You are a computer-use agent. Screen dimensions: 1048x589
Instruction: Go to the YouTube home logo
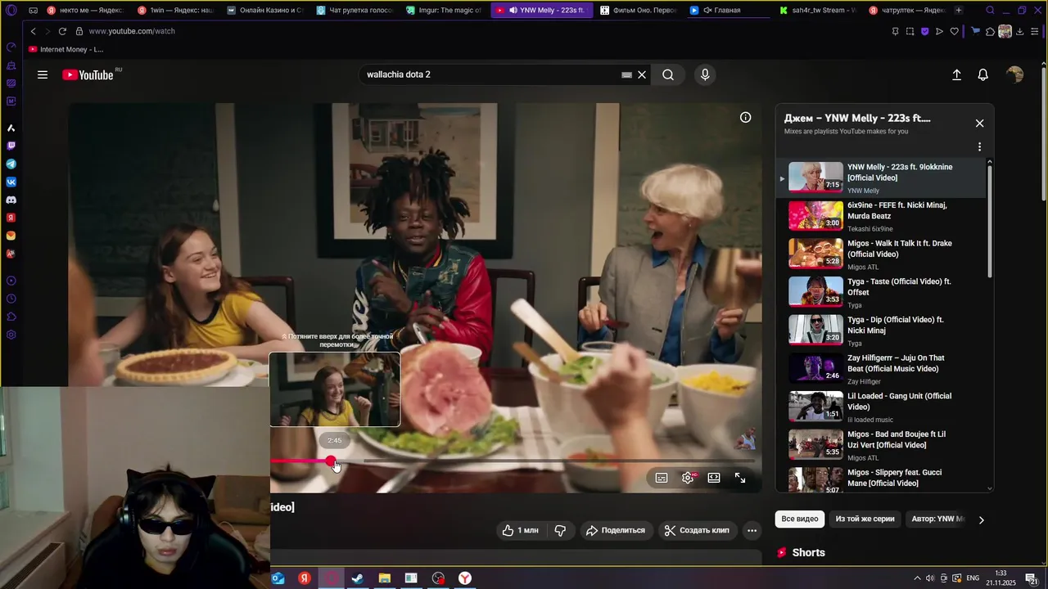[88, 74]
